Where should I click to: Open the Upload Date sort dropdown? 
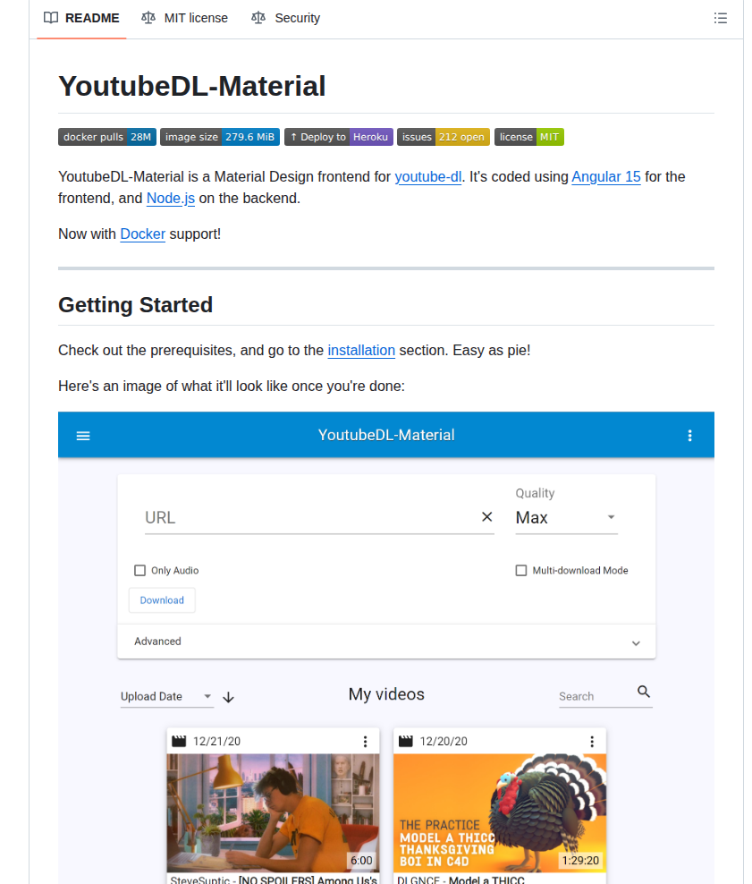(166, 697)
